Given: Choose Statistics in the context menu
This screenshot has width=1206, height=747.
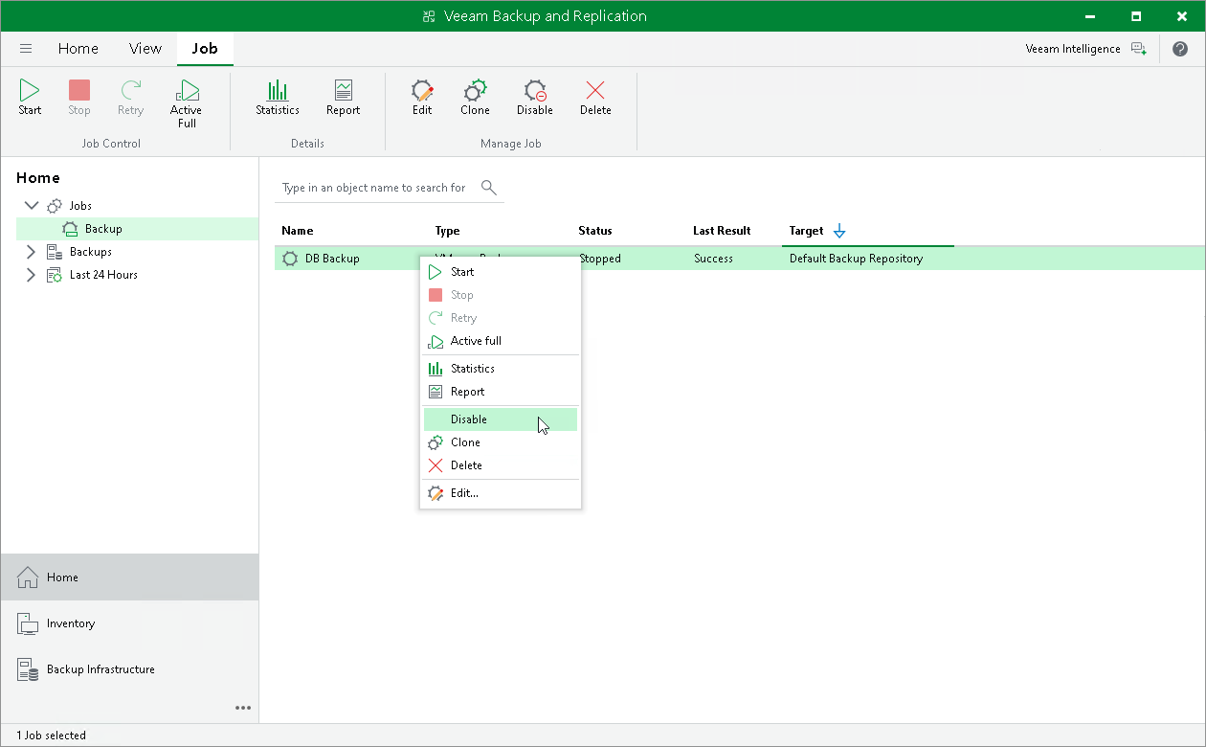Looking at the screenshot, I should click(x=501, y=369).
